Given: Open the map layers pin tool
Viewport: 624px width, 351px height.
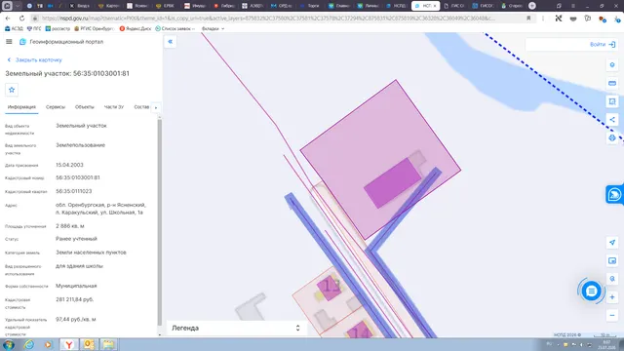Looking at the screenshot, I should tap(612, 65).
